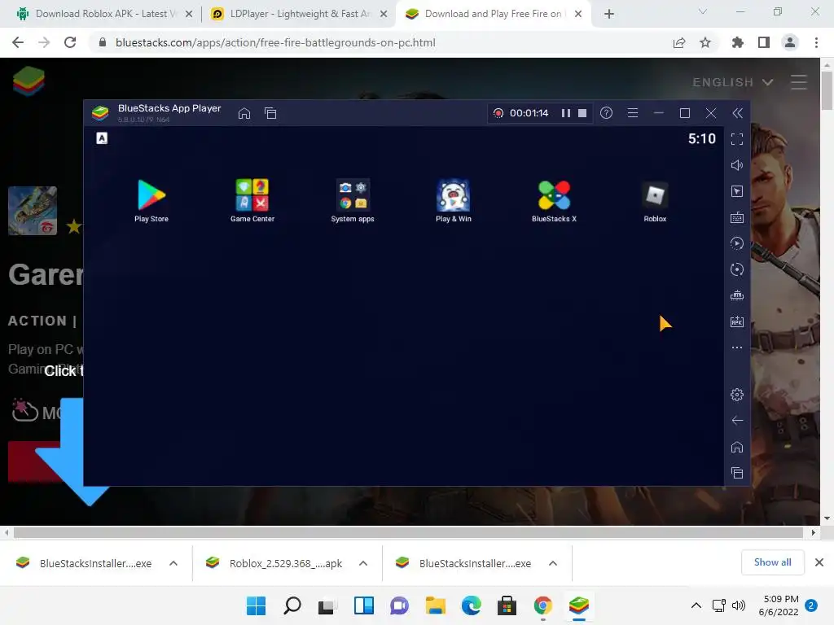
Task: Open Windows taskbar search
Action: pos(292,605)
